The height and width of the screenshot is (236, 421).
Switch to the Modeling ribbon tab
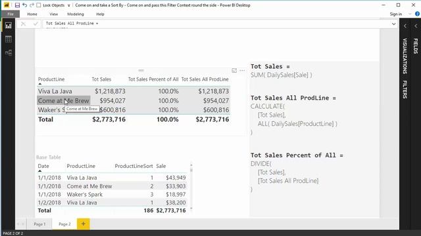[x=76, y=14]
